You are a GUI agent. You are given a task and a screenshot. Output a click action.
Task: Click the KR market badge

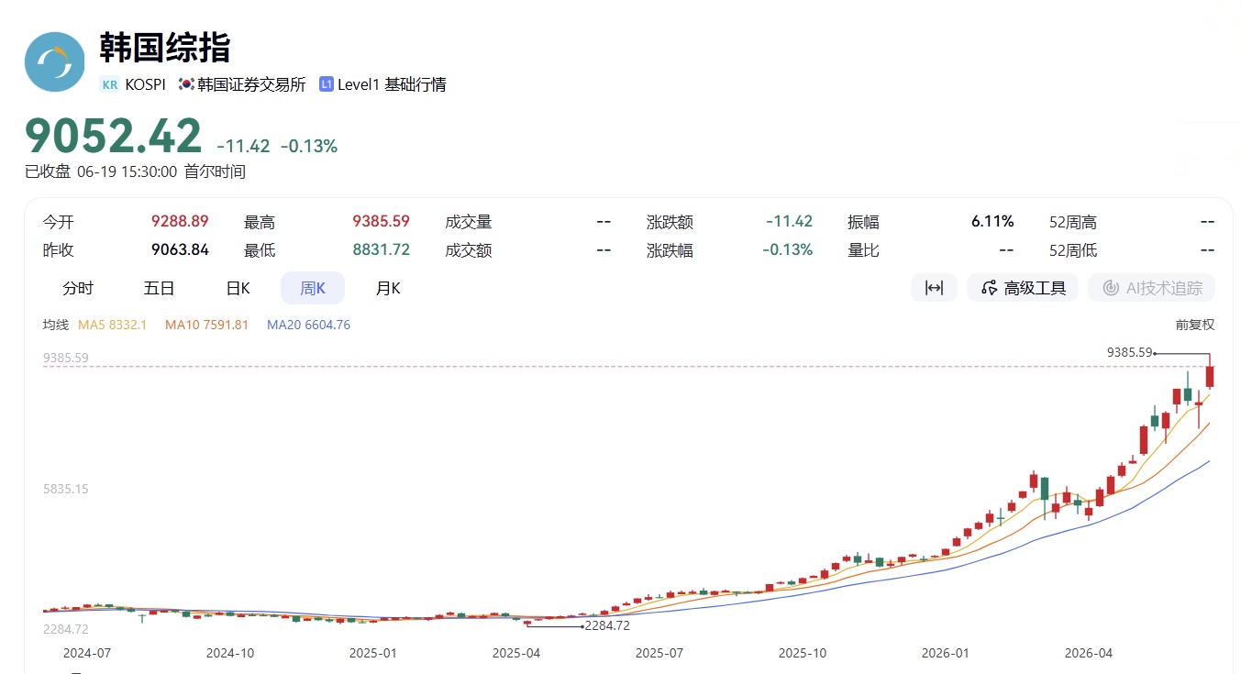[110, 84]
